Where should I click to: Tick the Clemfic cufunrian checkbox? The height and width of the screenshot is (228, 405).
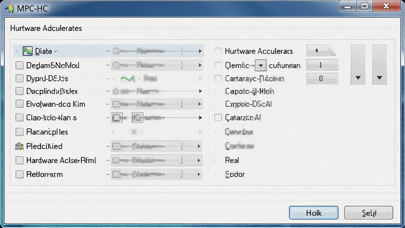[x=218, y=65]
